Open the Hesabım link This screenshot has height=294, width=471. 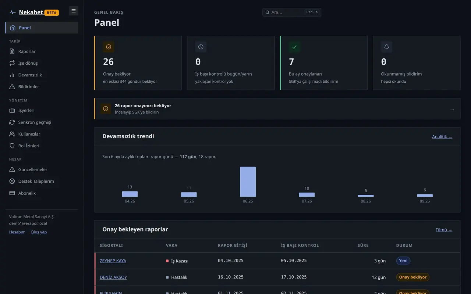tap(17, 232)
